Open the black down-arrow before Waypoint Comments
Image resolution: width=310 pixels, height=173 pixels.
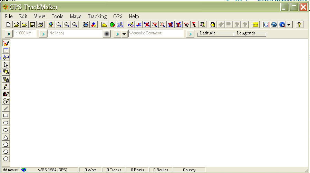124,34
